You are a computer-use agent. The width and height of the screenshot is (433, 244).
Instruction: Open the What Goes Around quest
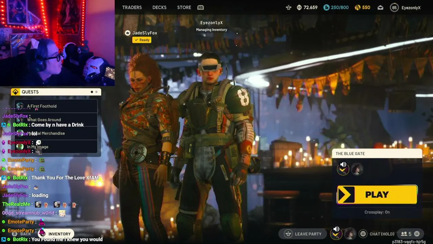click(56, 120)
